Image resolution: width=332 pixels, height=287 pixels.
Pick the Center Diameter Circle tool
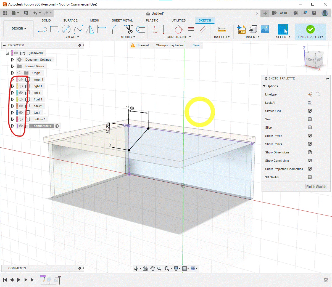click(x=66, y=29)
